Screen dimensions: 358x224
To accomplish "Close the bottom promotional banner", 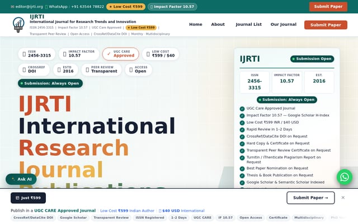I will (x=343, y=198).
